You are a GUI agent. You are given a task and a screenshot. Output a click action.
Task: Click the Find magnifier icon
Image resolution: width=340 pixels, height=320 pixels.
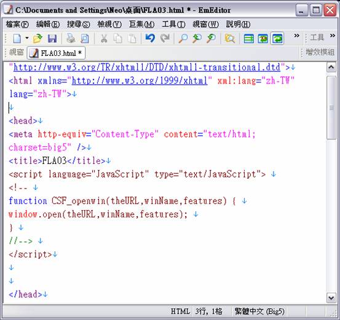(183, 39)
